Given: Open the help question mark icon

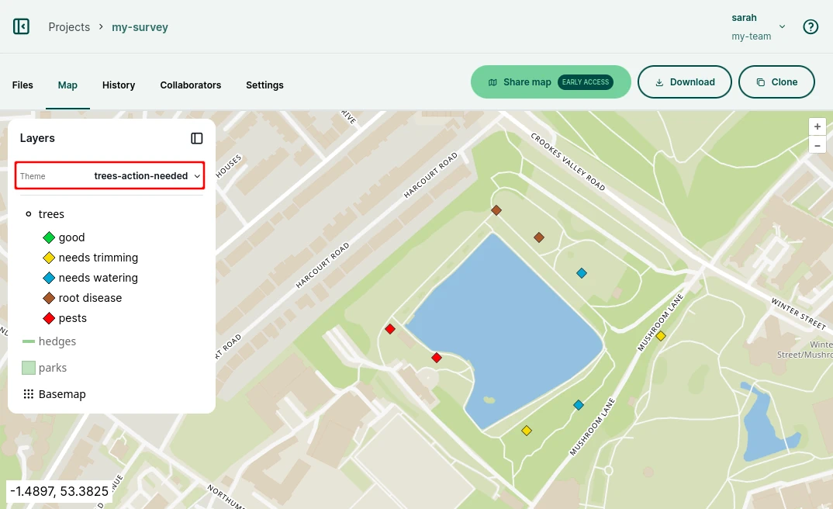Looking at the screenshot, I should pos(811,26).
